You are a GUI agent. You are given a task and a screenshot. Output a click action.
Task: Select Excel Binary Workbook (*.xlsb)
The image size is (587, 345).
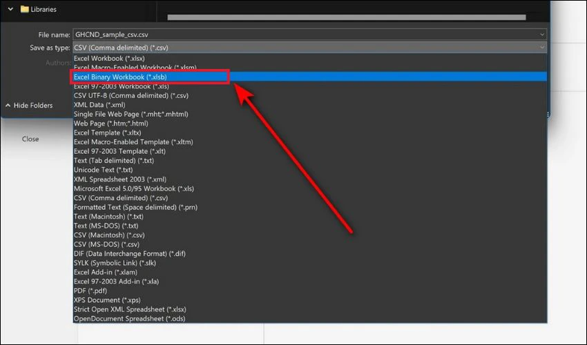[x=310, y=77]
